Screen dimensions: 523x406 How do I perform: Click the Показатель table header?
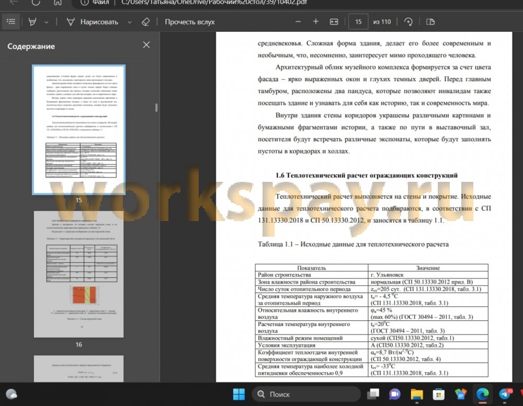pyautogui.click(x=312, y=268)
